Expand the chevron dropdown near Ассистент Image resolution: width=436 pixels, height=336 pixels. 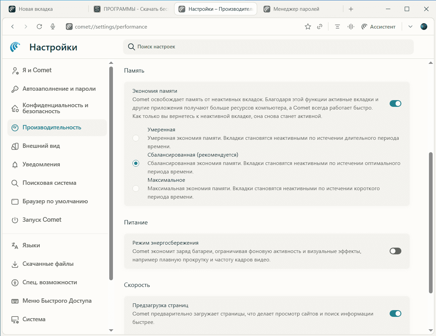point(410,27)
